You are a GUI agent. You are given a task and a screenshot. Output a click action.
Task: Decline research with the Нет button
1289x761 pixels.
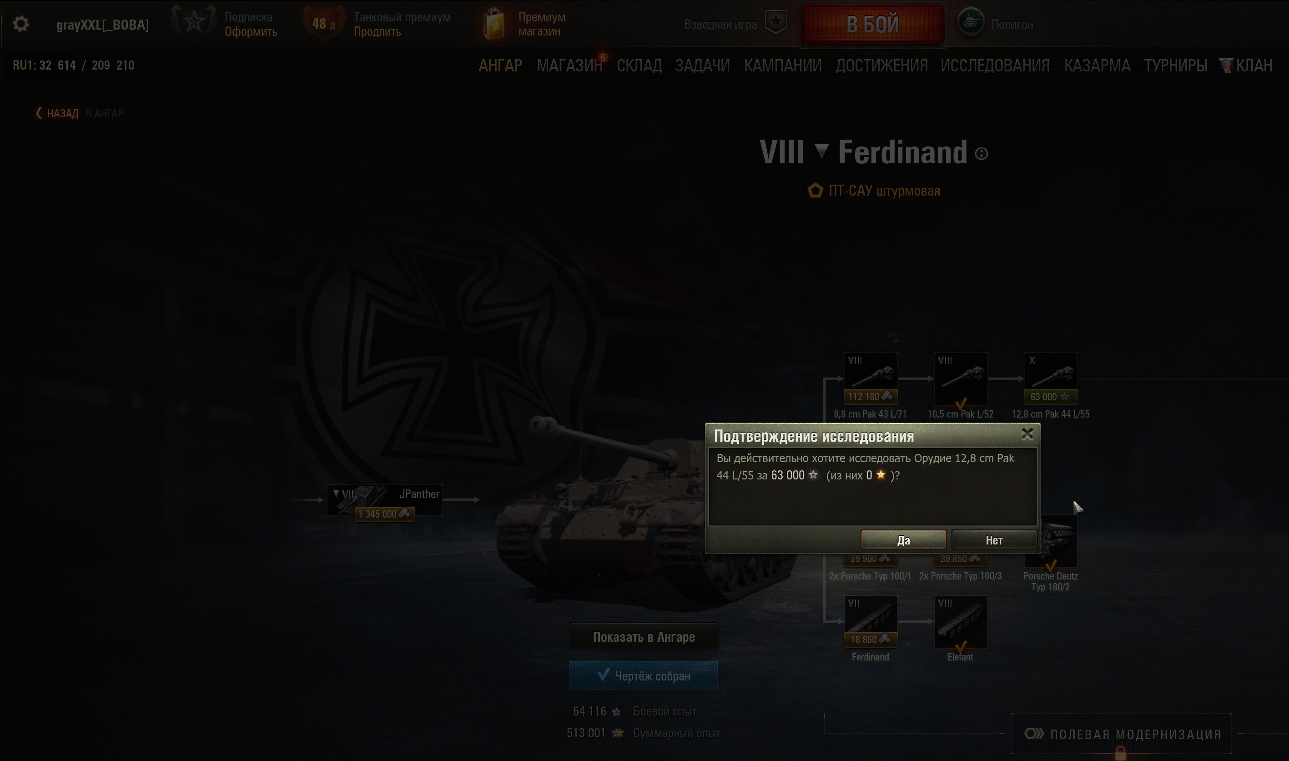point(994,540)
